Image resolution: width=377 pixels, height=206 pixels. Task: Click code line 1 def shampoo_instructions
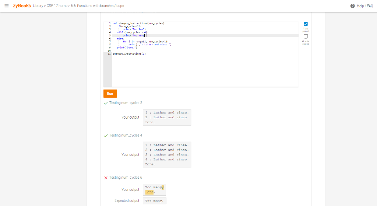click(139, 23)
